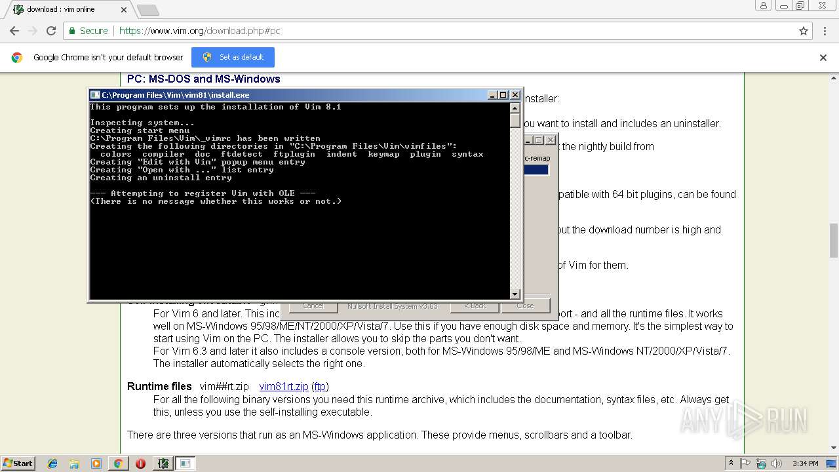This screenshot has width=839, height=472.
Task: Open the Windows Start menu
Action: [x=18, y=463]
